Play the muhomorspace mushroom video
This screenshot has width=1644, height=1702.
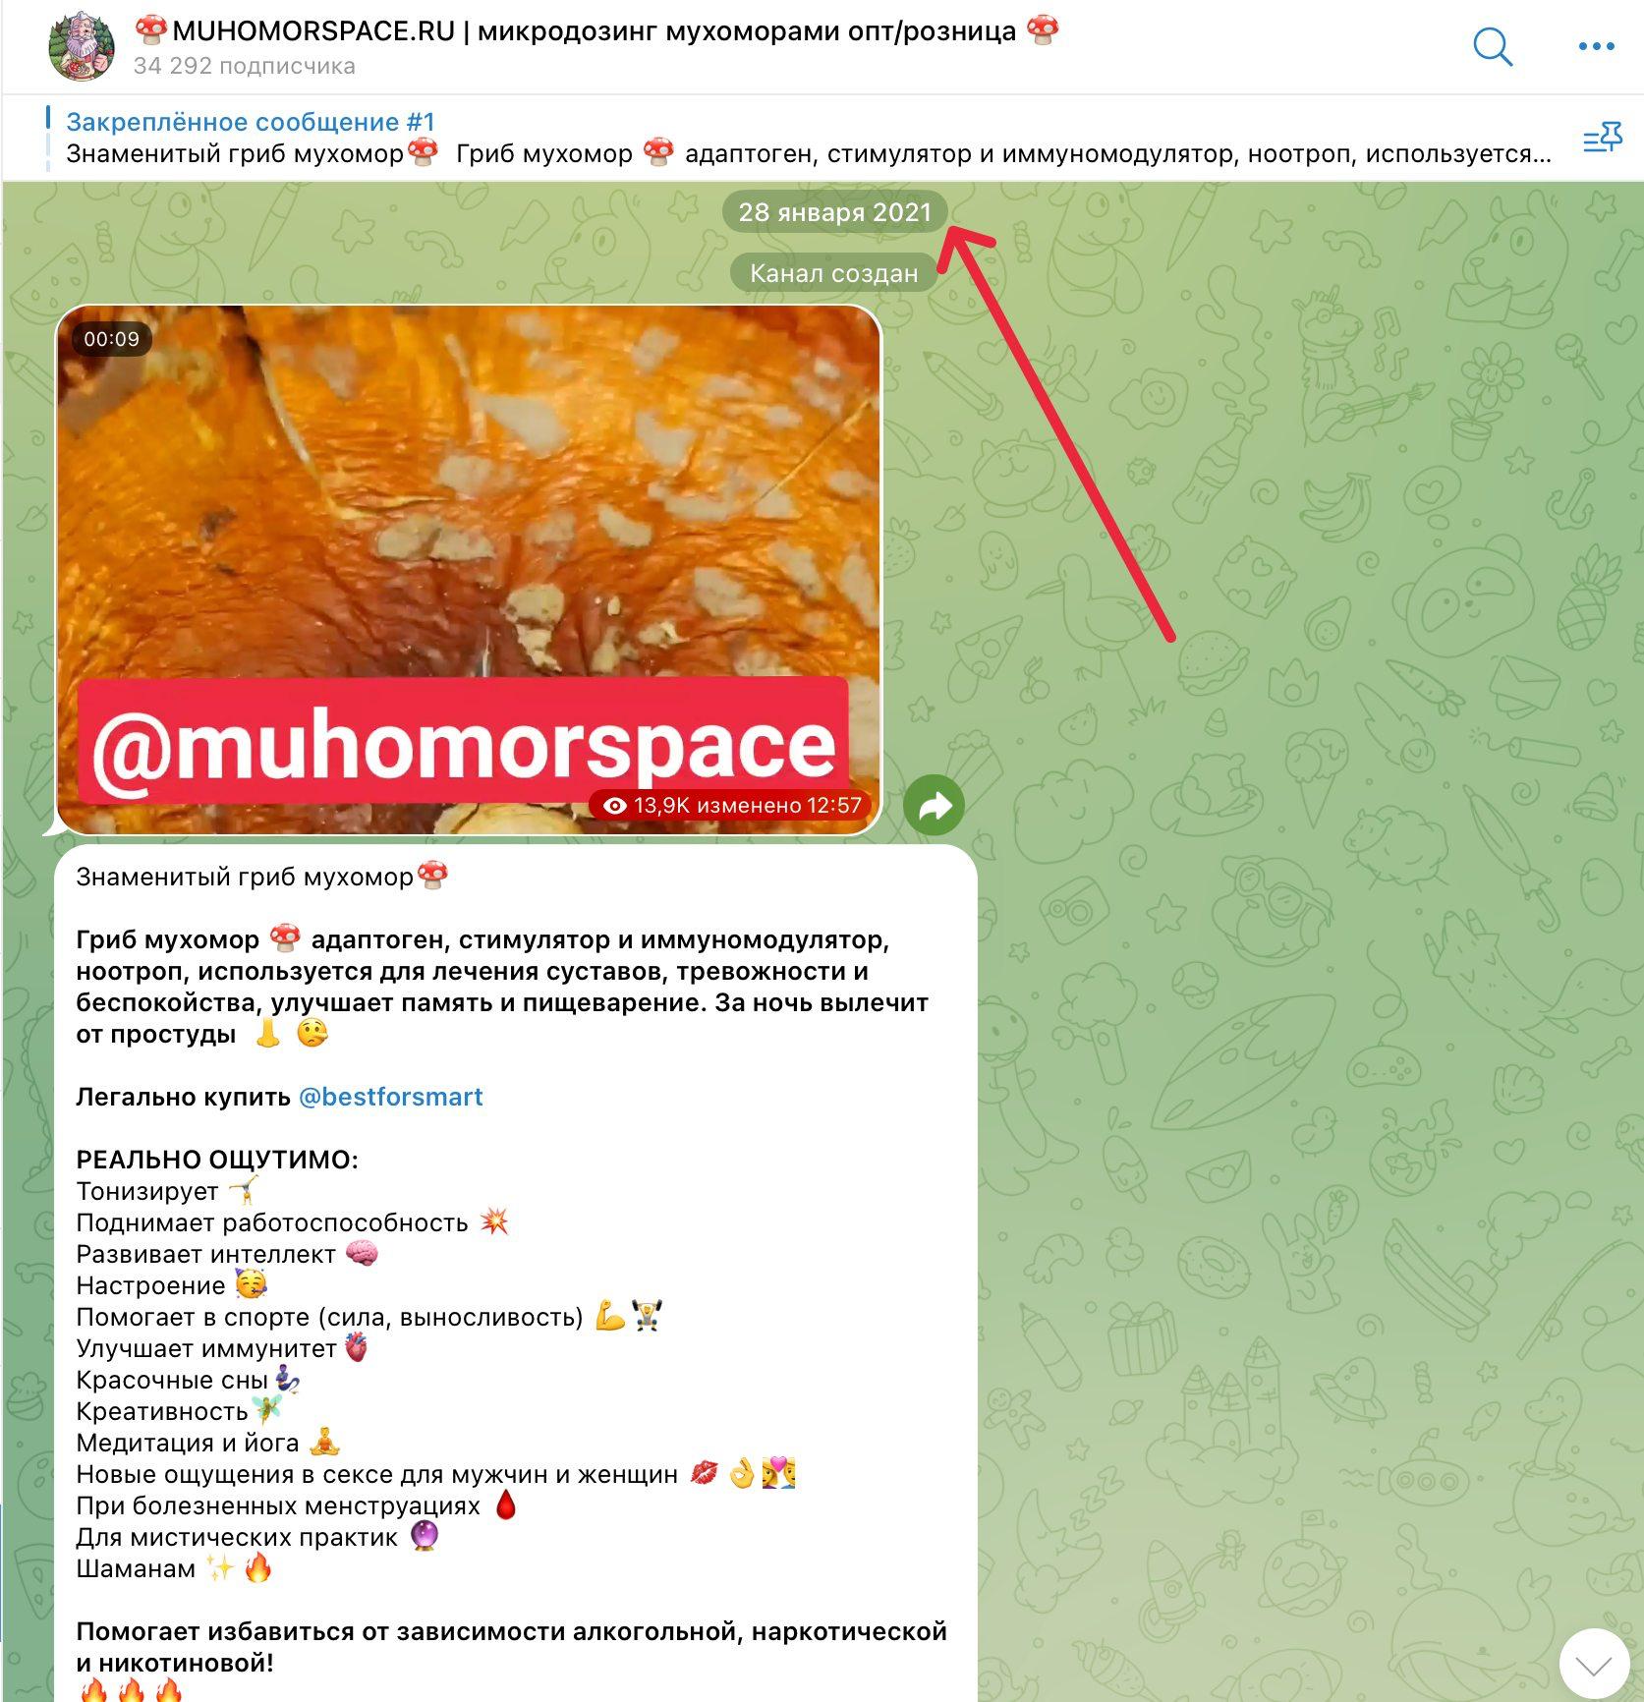(x=469, y=570)
